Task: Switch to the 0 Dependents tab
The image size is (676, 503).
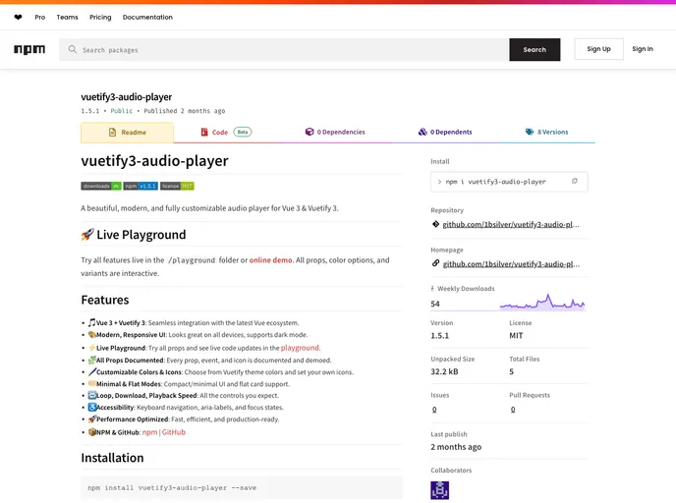Action: [x=445, y=132]
